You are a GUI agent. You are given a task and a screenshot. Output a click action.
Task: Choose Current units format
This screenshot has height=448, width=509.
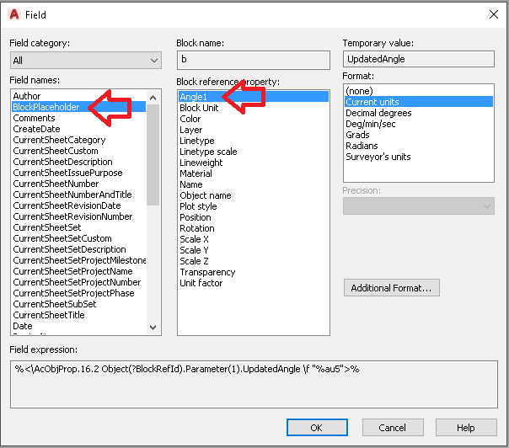(419, 102)
